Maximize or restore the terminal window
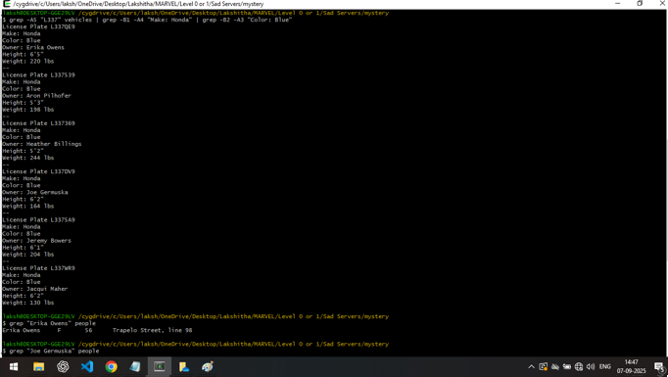This screenshot has height=377, width=668. pyautogui.click(x=640, y=3)
